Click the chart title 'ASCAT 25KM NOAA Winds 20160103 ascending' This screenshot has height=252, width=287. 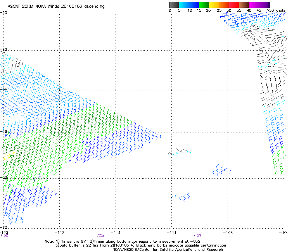tap(56, 7)
